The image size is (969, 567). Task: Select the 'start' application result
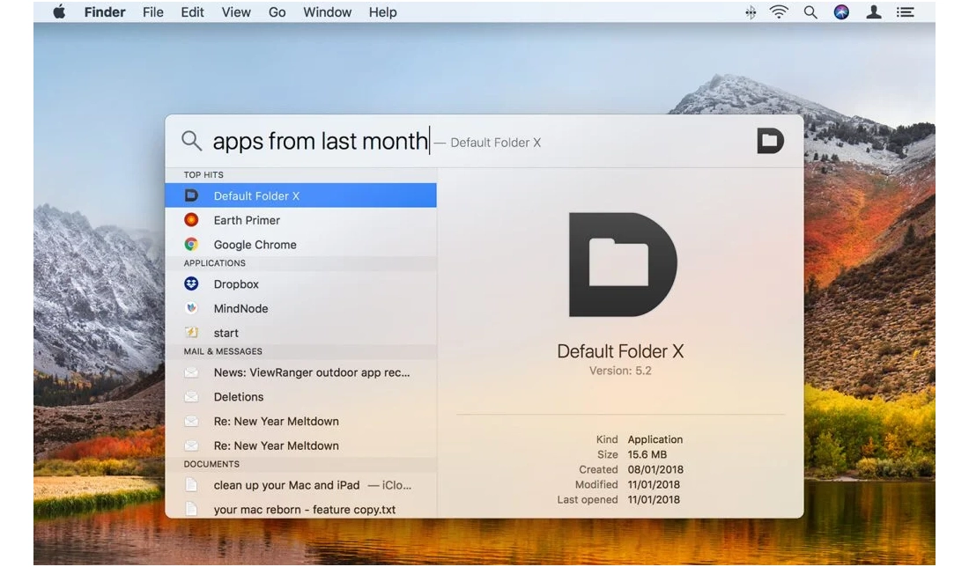pyautogui.click(x=226, y=333)
